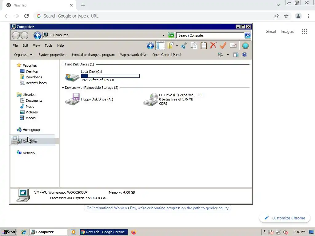Open the Tools menu
315x236 pixels.
click(x=49, y=45)
